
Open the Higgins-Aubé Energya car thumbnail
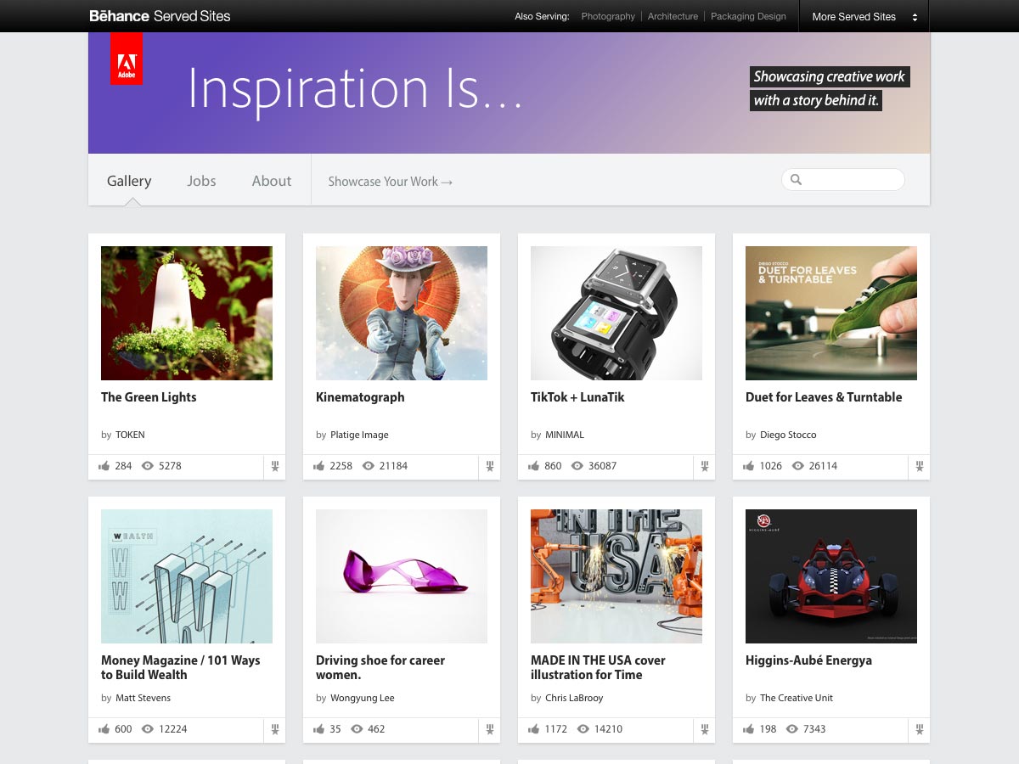[x=831, y=576]
